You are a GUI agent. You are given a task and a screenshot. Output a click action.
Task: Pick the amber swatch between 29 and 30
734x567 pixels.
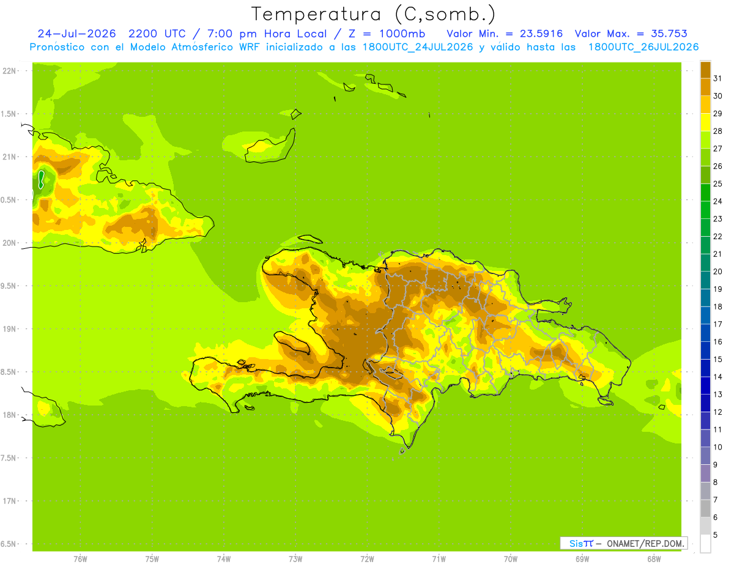tap(705, 105)
